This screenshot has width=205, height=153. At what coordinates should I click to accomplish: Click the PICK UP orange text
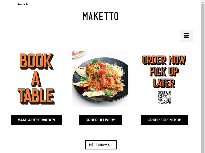pyautogui.click(x=164, y=72)
